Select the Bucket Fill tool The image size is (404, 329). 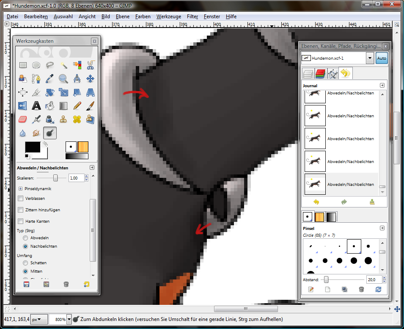click(50, 106)
